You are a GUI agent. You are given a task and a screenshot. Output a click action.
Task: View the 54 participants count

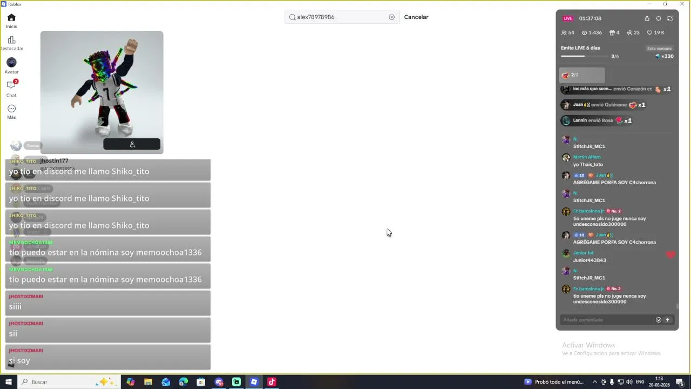tap(568, 33)
